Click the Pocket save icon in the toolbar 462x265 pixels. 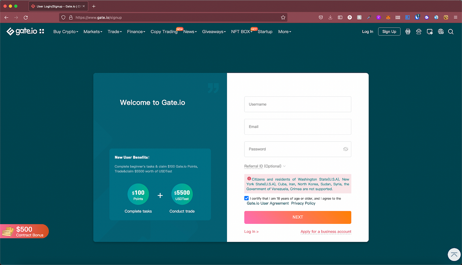coord(321,17)
